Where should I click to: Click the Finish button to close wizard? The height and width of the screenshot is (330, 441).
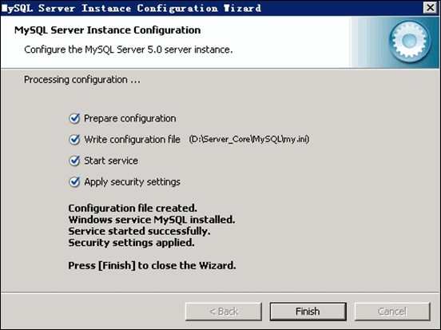pos(308,312)
